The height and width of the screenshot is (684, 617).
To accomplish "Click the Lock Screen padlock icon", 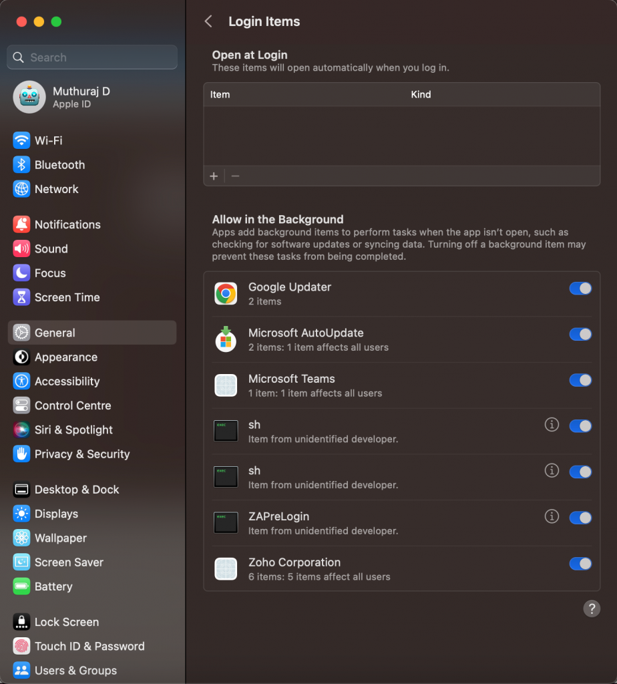I will pyautogui.click(x=21, y=622).
